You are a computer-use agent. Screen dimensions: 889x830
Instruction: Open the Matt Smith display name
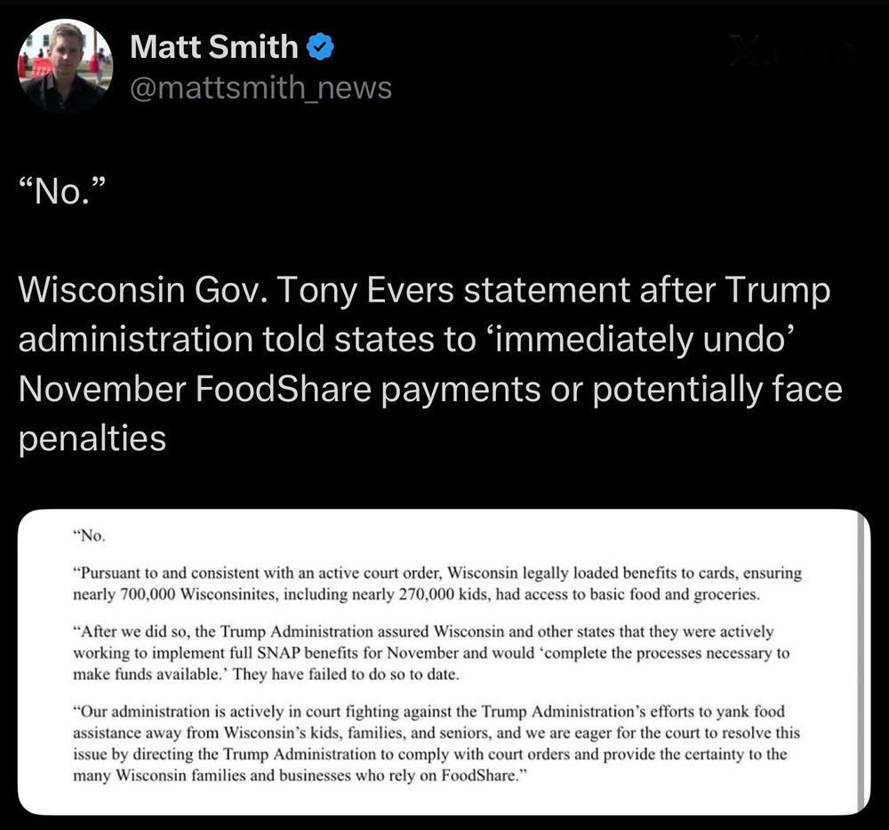pos(213,46)
